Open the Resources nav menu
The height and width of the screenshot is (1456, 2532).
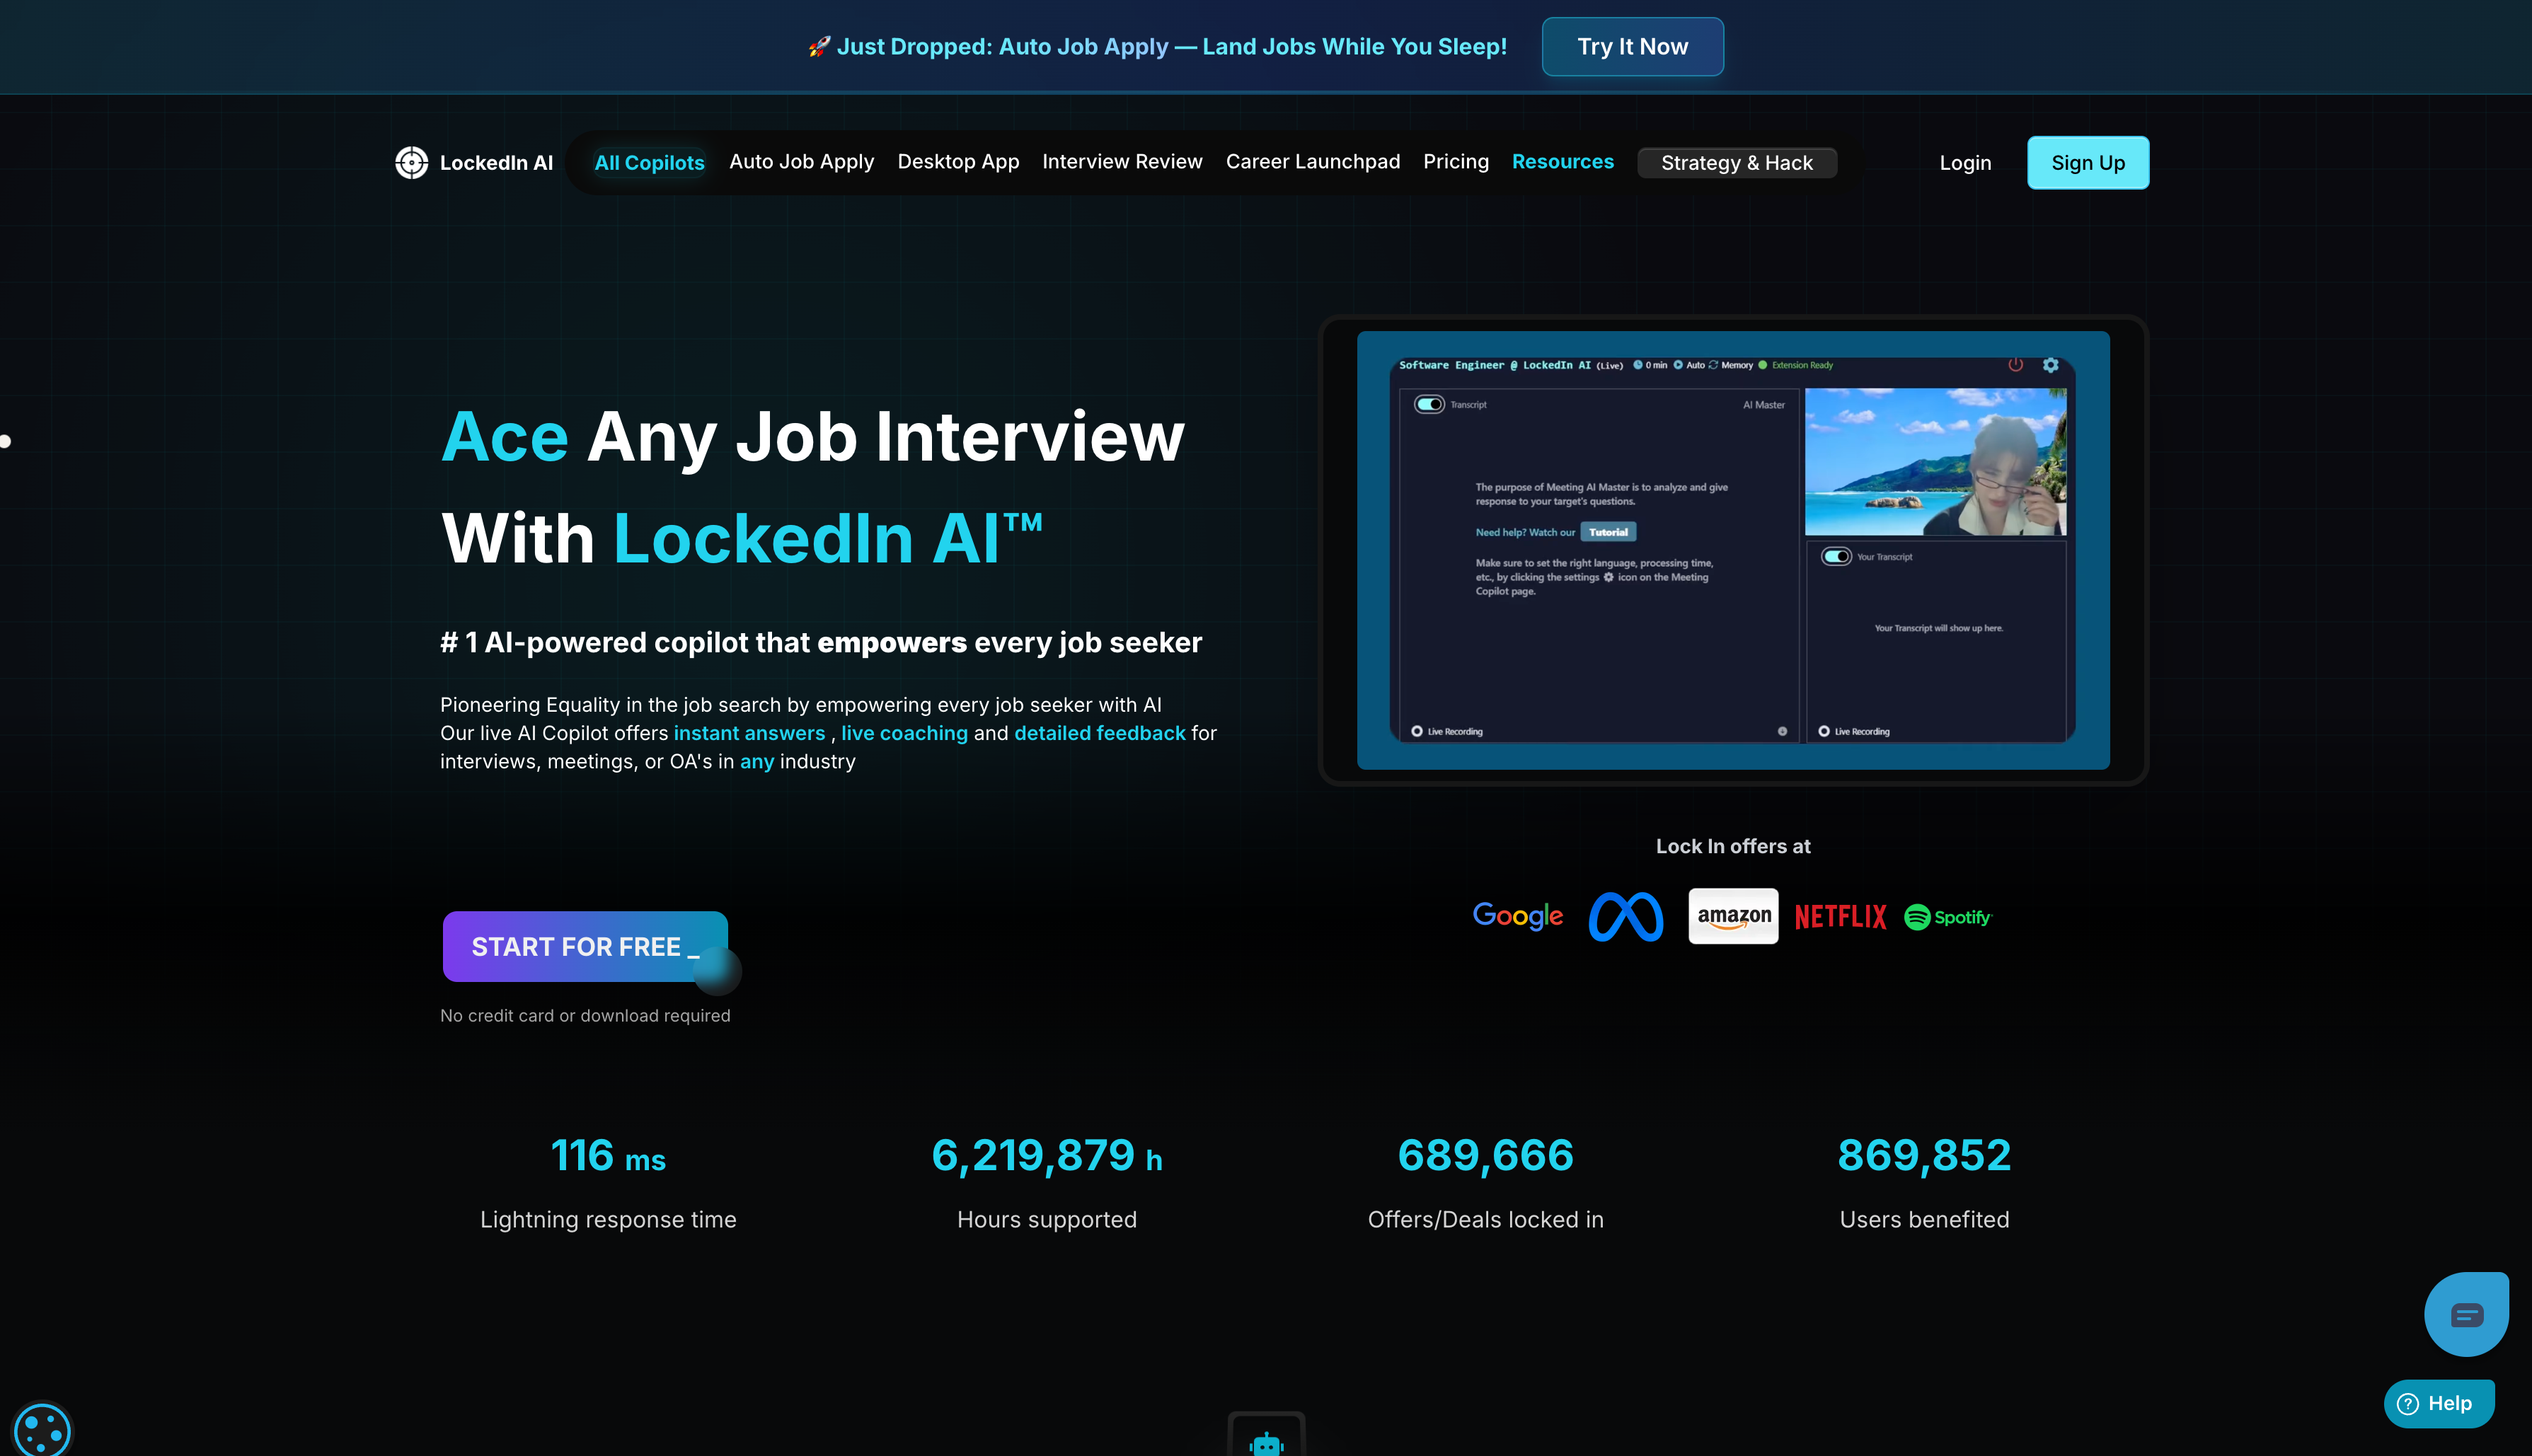(x=1562, y=162)
